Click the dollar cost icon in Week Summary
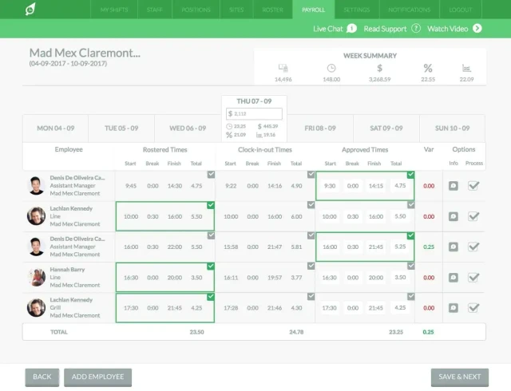 point(379,68)
